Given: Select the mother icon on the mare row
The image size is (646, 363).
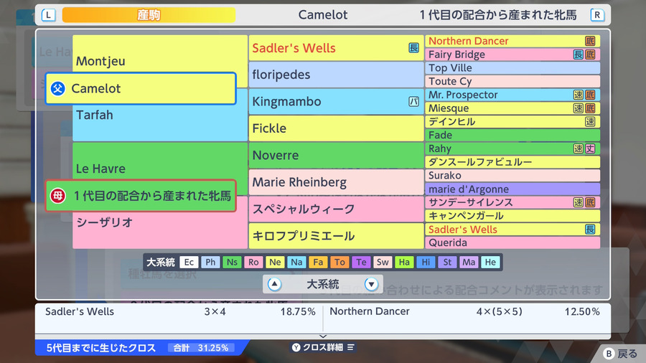Looking at the screenshot, I should point(58,196).
